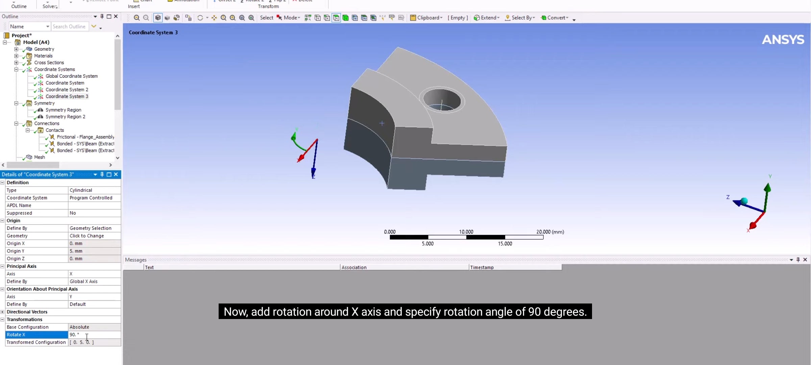This screenshot has width=811, height=365.
Task: Select Coordinate System 2 in outline
Action: point(67,90)
